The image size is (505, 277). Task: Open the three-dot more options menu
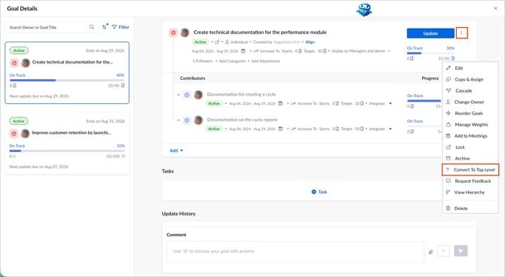tap(461, 33)
